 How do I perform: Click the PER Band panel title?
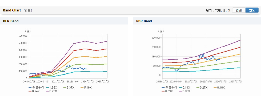tap(11, 21)
